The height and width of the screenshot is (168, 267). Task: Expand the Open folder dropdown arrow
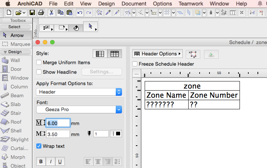pos(24,12)
